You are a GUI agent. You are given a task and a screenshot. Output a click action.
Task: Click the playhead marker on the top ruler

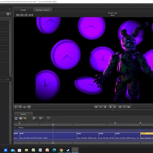pyautogui.click(x=53, y=125)
